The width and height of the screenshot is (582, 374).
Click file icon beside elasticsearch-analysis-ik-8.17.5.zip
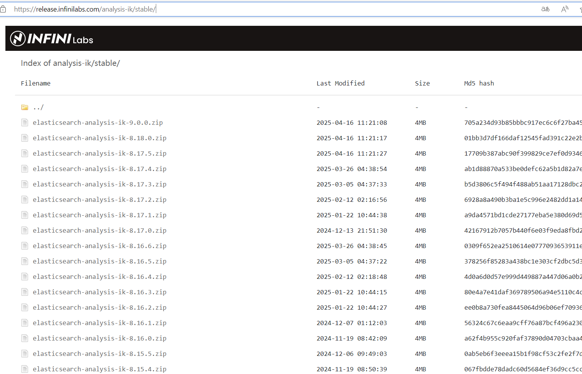click(25, 153)
